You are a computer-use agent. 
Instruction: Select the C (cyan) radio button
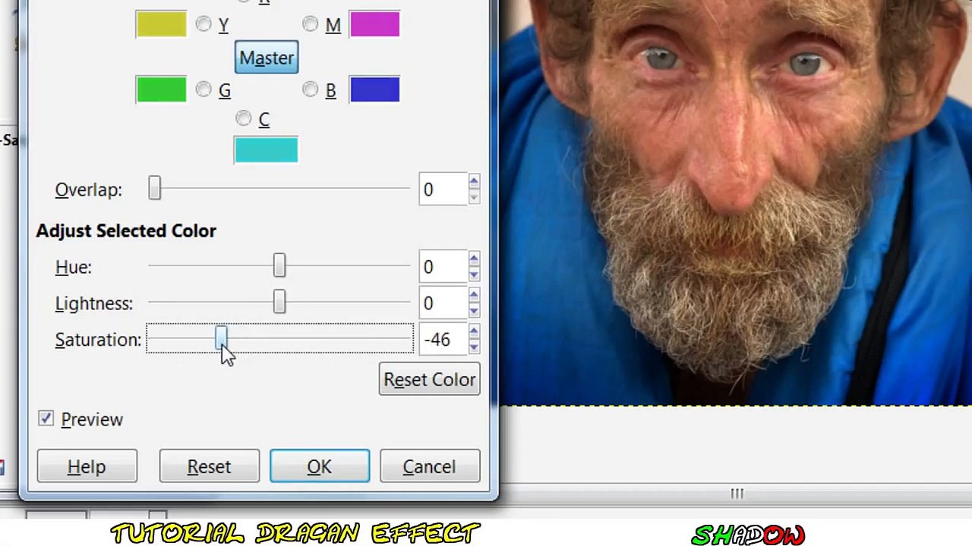click(243, 119)
